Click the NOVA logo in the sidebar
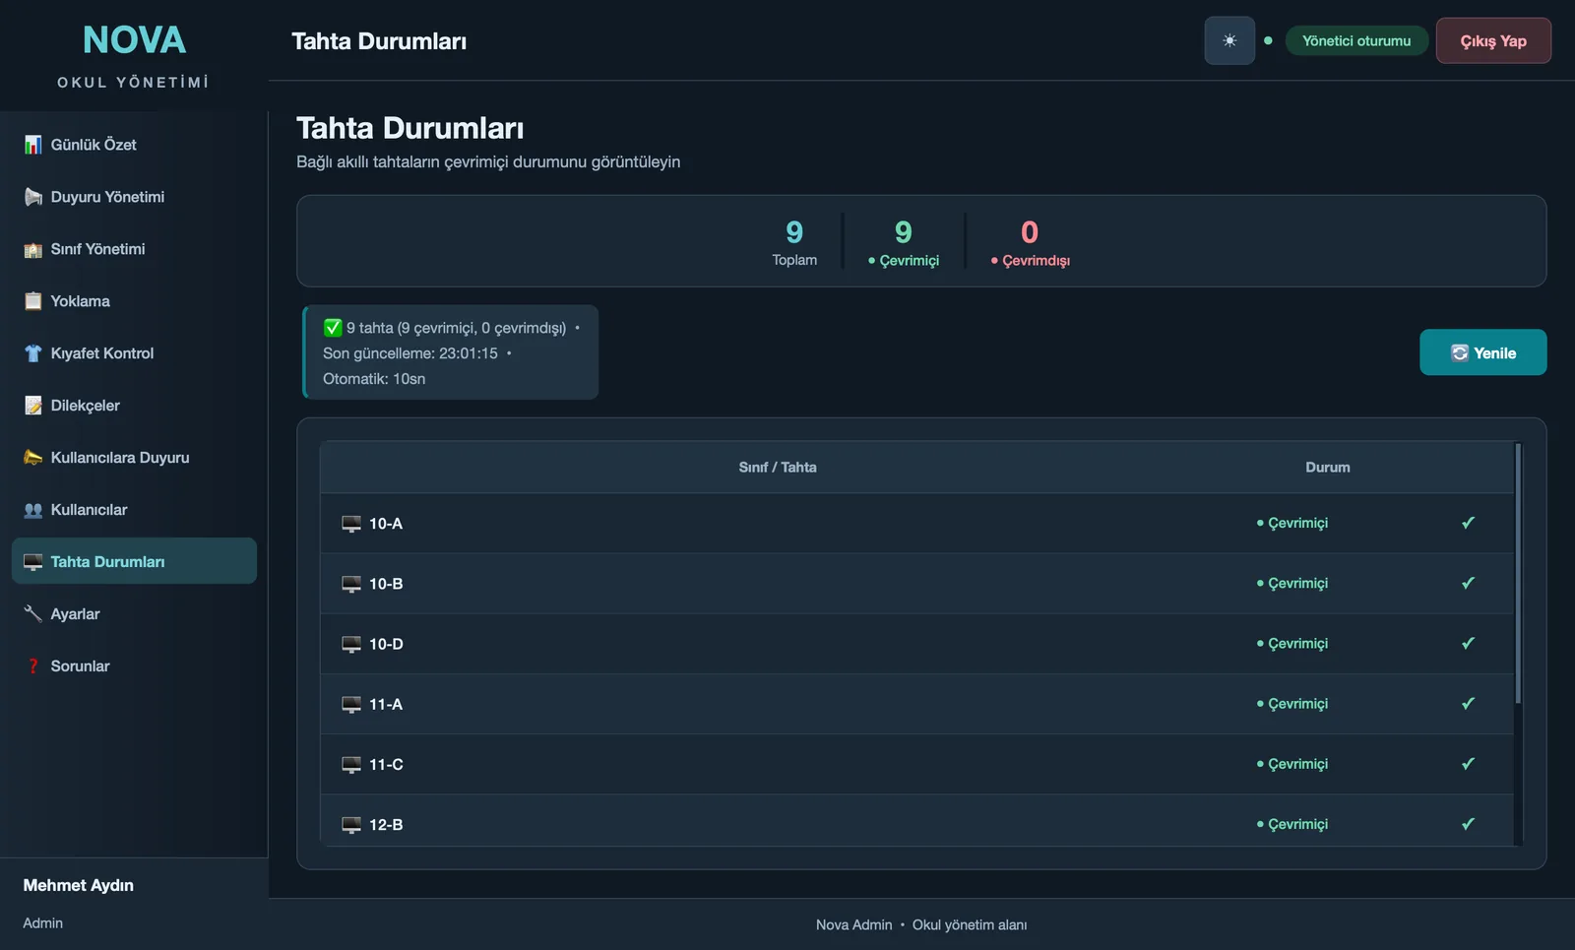The width and height of the screenshot is (1575, 950). (134, 40)
